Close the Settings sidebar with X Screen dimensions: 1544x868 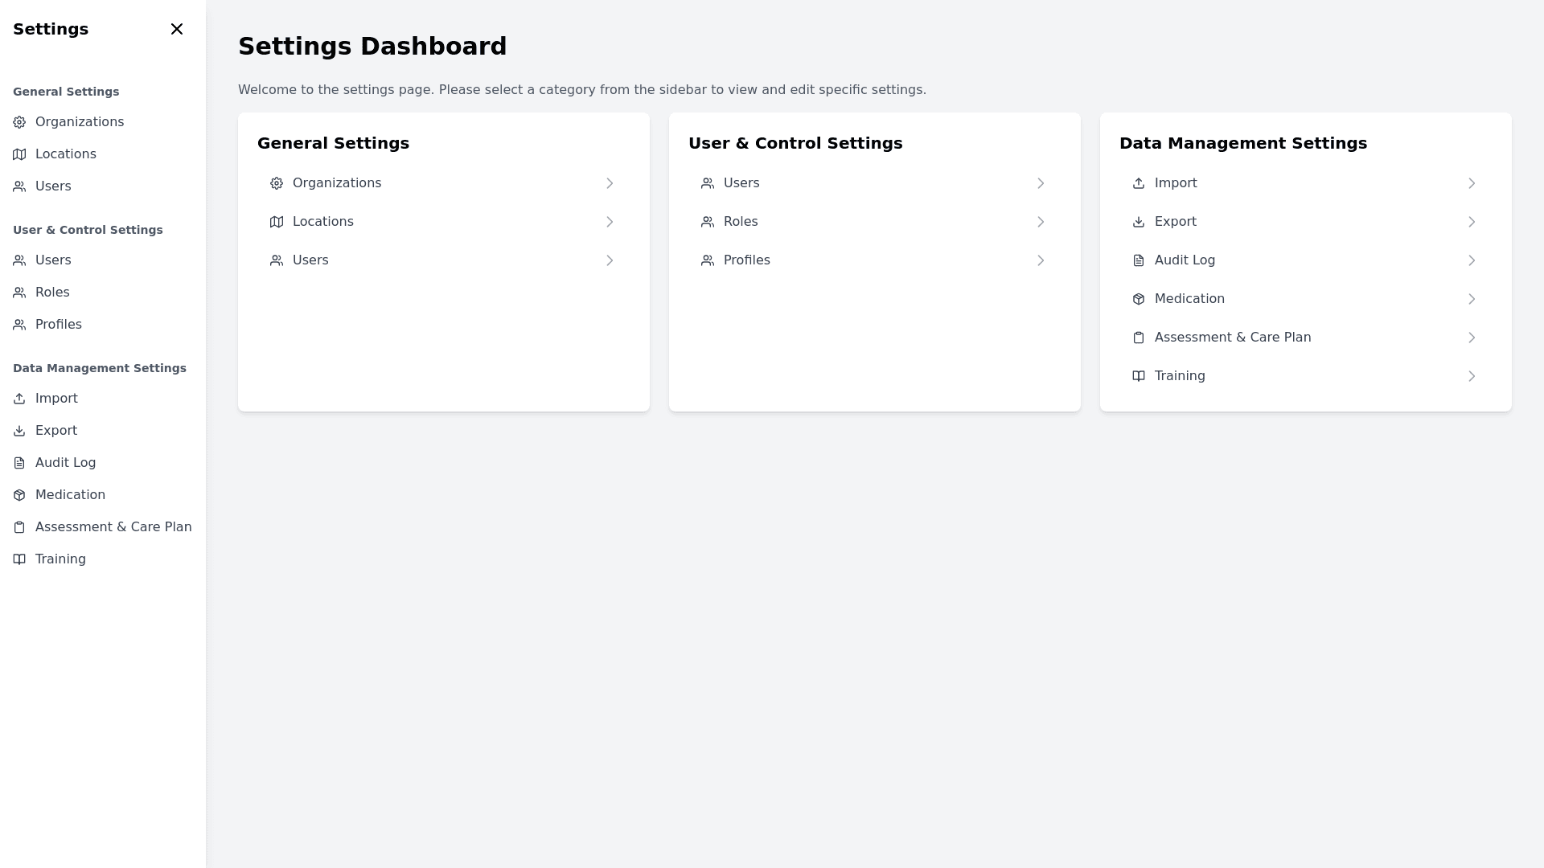pos(177,29)
